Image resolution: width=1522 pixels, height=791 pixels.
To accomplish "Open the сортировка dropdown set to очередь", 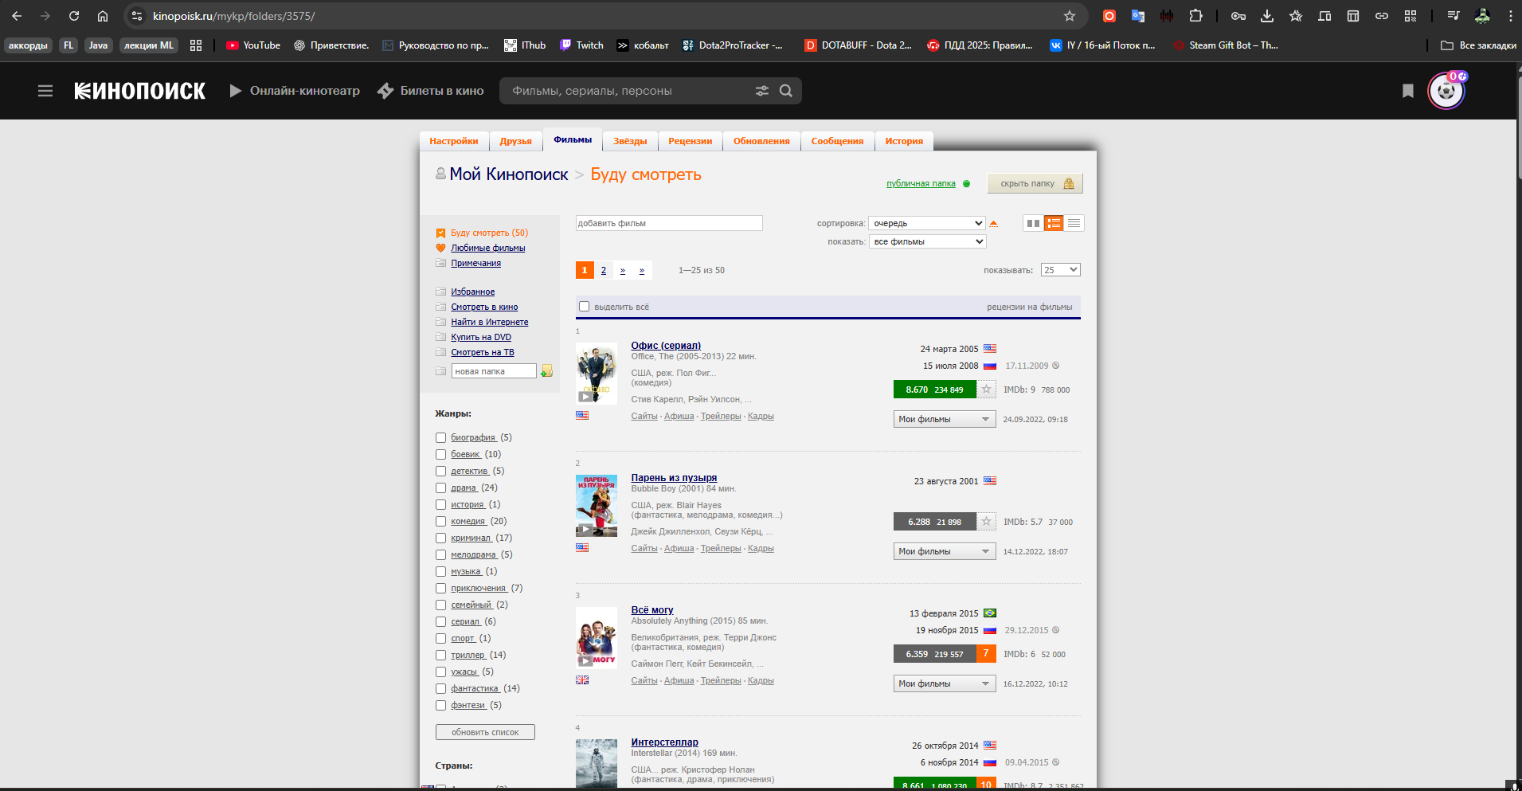I will click(x=927, y=223).
